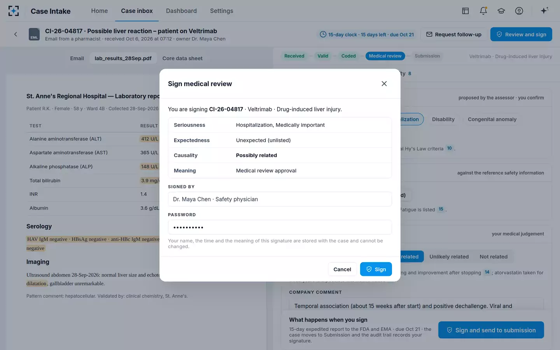Viewport: 560px width, 350px height.
Task: Choose Not related causality
Action: [x=493, y=257]
